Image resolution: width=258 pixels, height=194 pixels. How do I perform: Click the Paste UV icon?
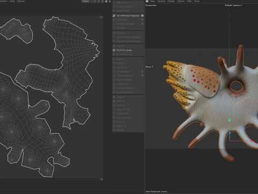(x=114, y=101)
